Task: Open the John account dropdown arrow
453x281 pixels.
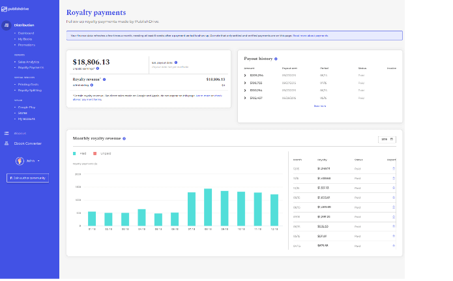Action: click(x=38, y=160)
